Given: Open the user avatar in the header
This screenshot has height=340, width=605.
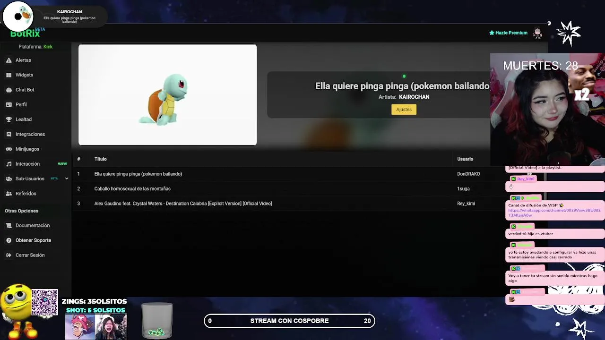Looking at the screenshot, I should (537, 33).
